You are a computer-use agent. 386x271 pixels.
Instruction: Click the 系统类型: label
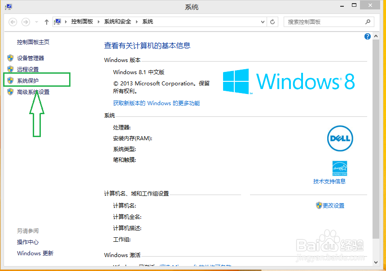125,149
